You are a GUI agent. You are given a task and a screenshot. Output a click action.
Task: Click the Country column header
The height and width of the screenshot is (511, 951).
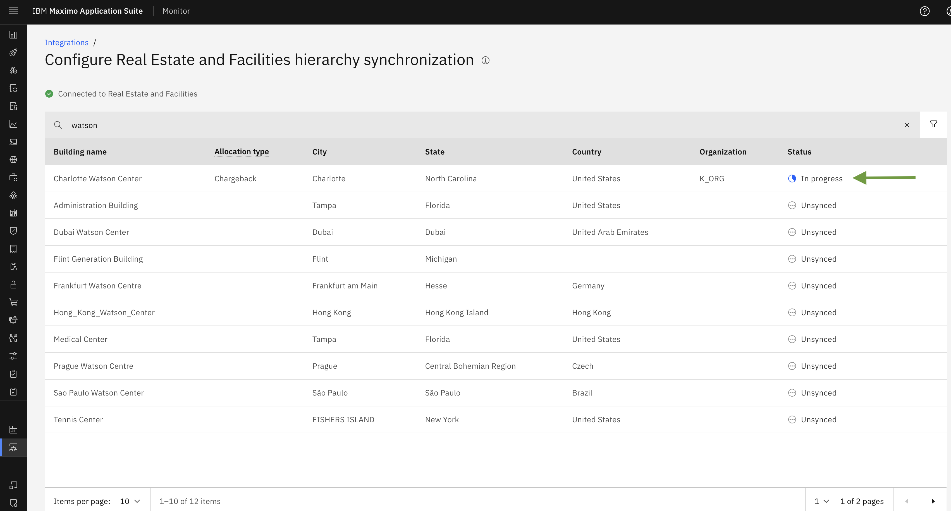587,151
